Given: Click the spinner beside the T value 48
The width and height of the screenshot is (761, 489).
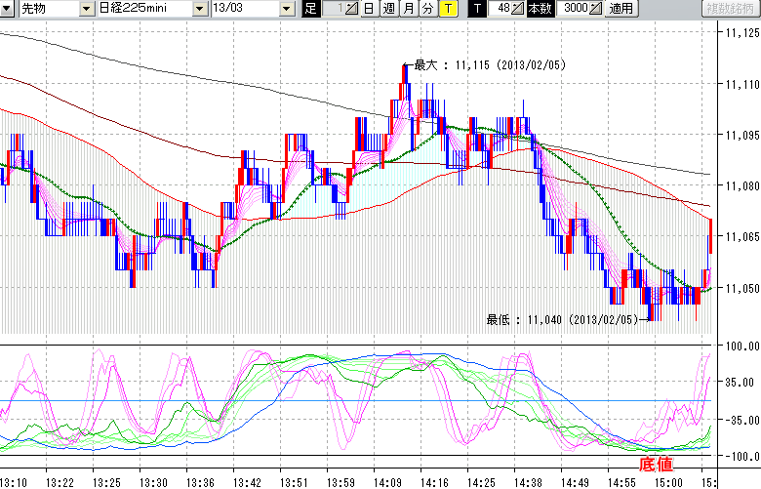Looking at the screenshot, I should click(x=519, y=9).
